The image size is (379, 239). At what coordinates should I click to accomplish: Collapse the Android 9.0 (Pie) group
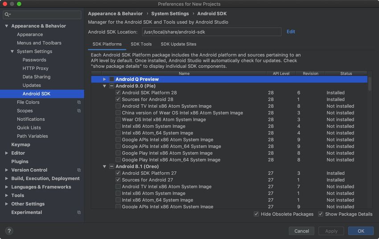104,86
